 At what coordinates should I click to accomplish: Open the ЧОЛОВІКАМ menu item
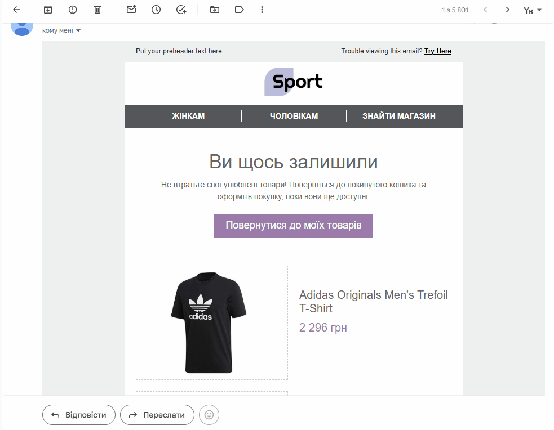(294, 116)
